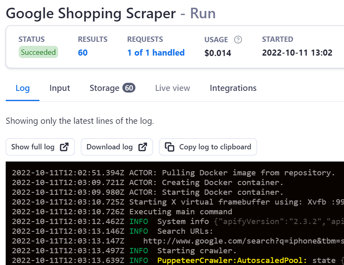Select the Log tab
Image resolution: width=344 pixels, height=265 pixels.
coord(22,88)
